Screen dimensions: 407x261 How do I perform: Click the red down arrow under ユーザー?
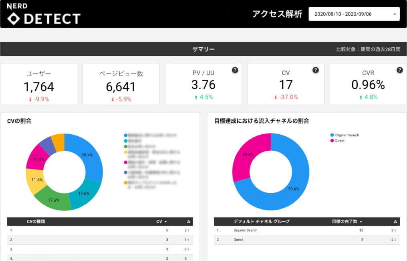pos(30,99)
